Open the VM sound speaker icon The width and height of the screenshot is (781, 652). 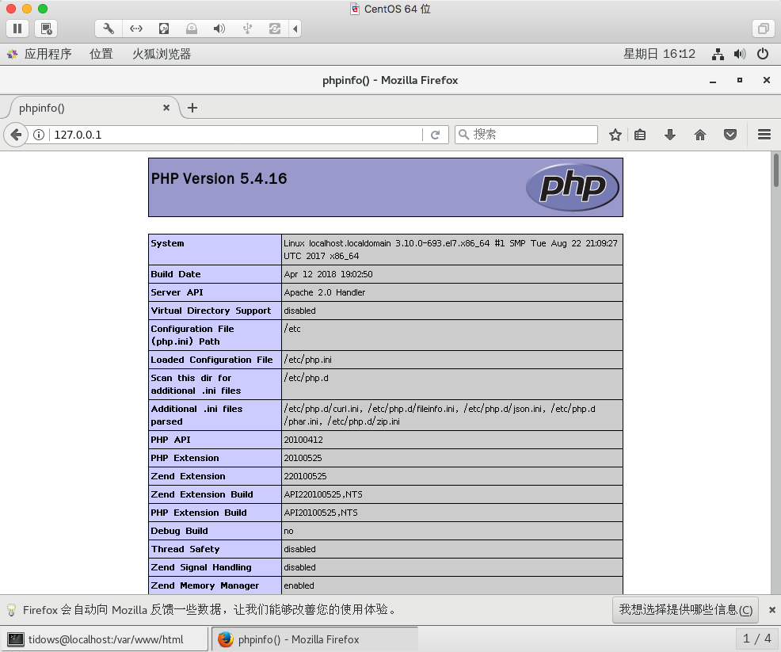[x=219, y=29]
